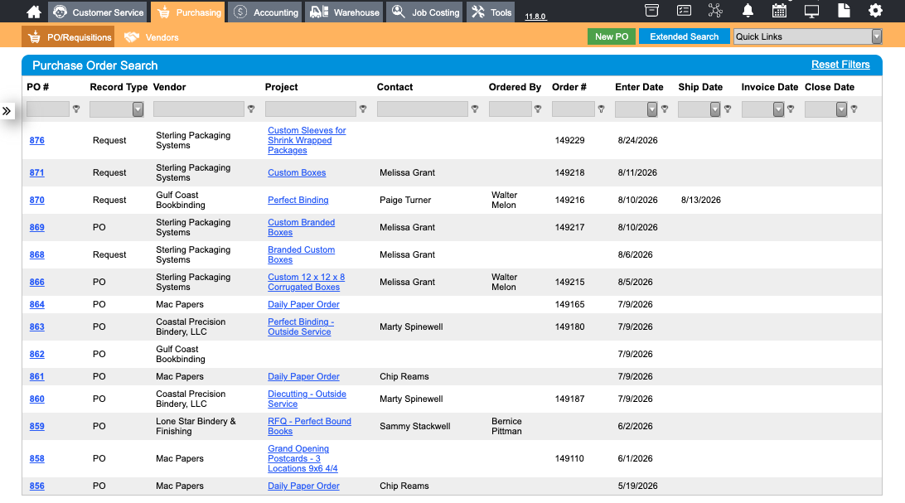Select vendor Lone Star Bindery & Finishing
Viewport: 905px width, 503px height.
(196, 426)
